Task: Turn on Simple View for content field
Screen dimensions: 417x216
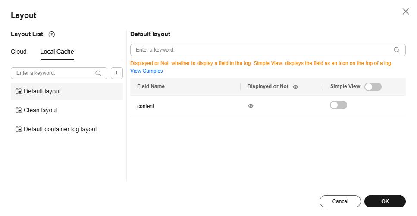Action: [338, 105]
